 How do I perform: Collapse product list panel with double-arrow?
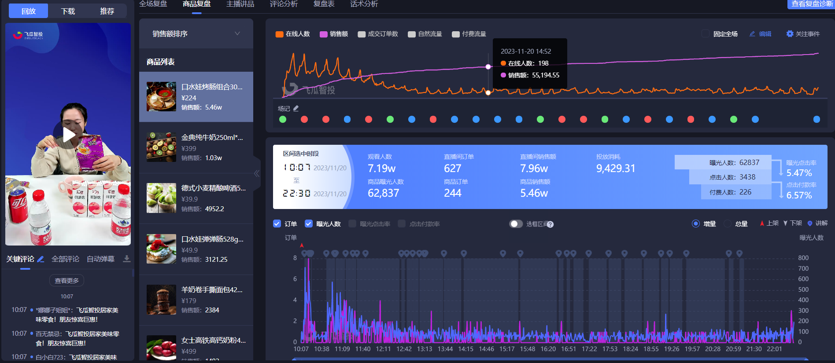[257, 173]
